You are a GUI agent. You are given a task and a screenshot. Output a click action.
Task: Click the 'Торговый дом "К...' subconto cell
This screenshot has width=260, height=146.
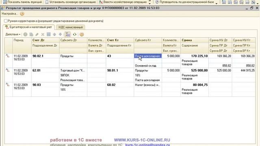coord(73,71)
